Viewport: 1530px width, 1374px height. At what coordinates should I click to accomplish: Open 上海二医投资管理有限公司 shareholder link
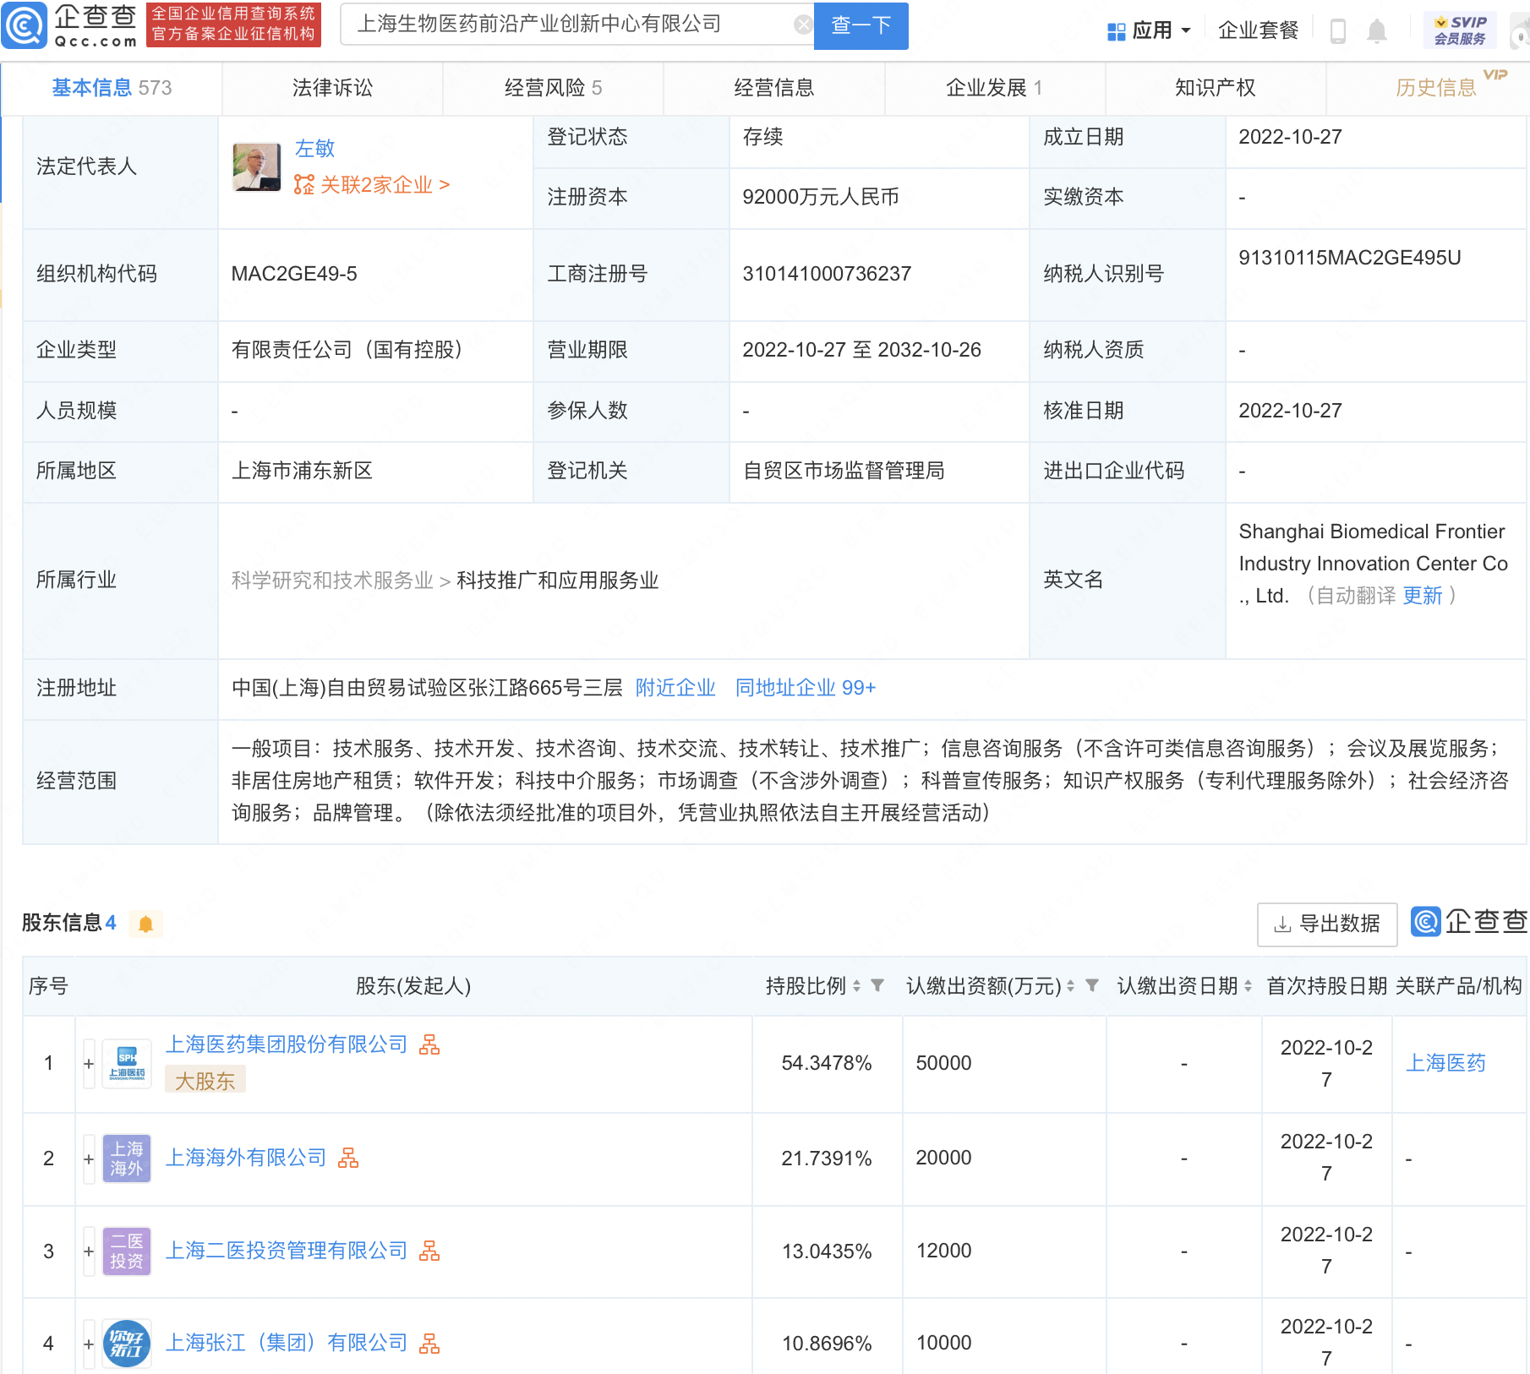[x=286, y=1251]
